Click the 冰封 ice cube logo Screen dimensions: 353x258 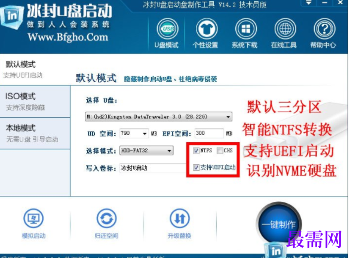point(11,17)
